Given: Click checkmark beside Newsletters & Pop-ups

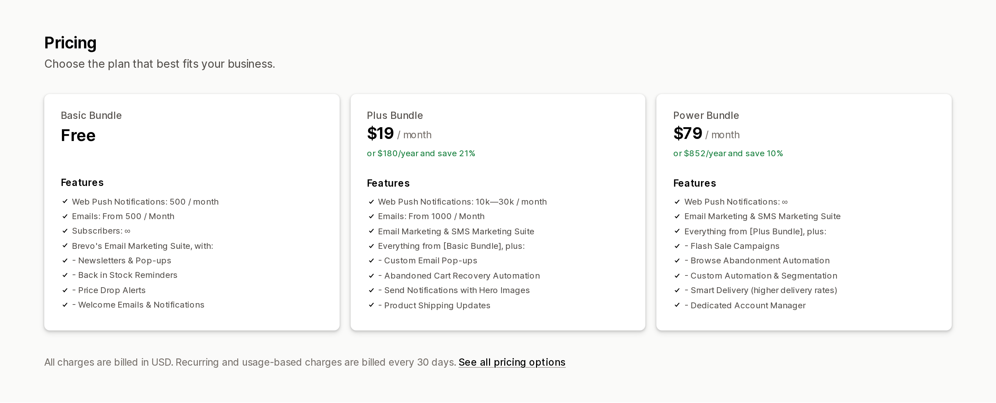Looking at the screenshot, I should click(65, 261).
